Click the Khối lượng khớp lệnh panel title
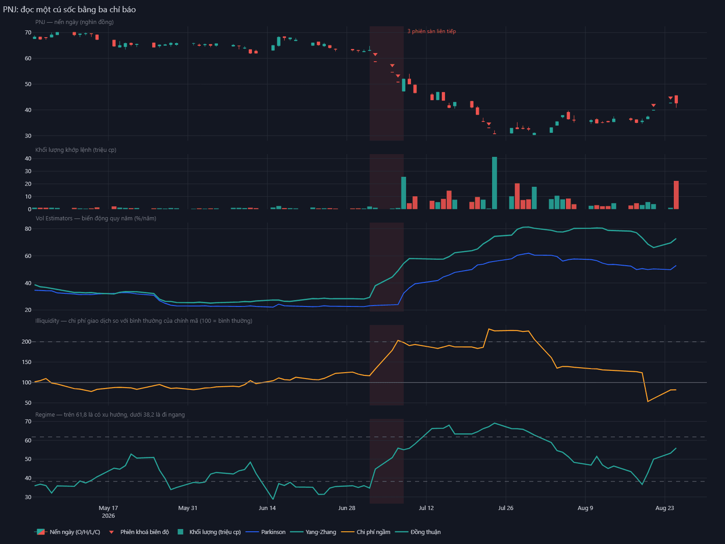 point(76,150)
